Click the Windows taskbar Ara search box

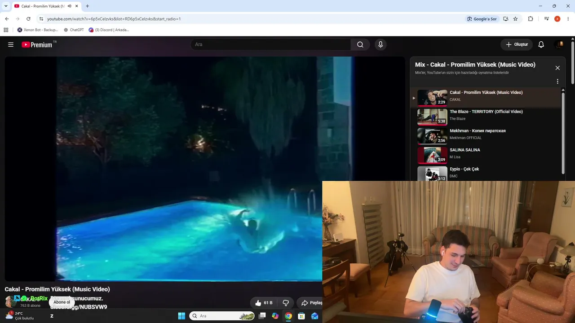[x=223, y=316]
